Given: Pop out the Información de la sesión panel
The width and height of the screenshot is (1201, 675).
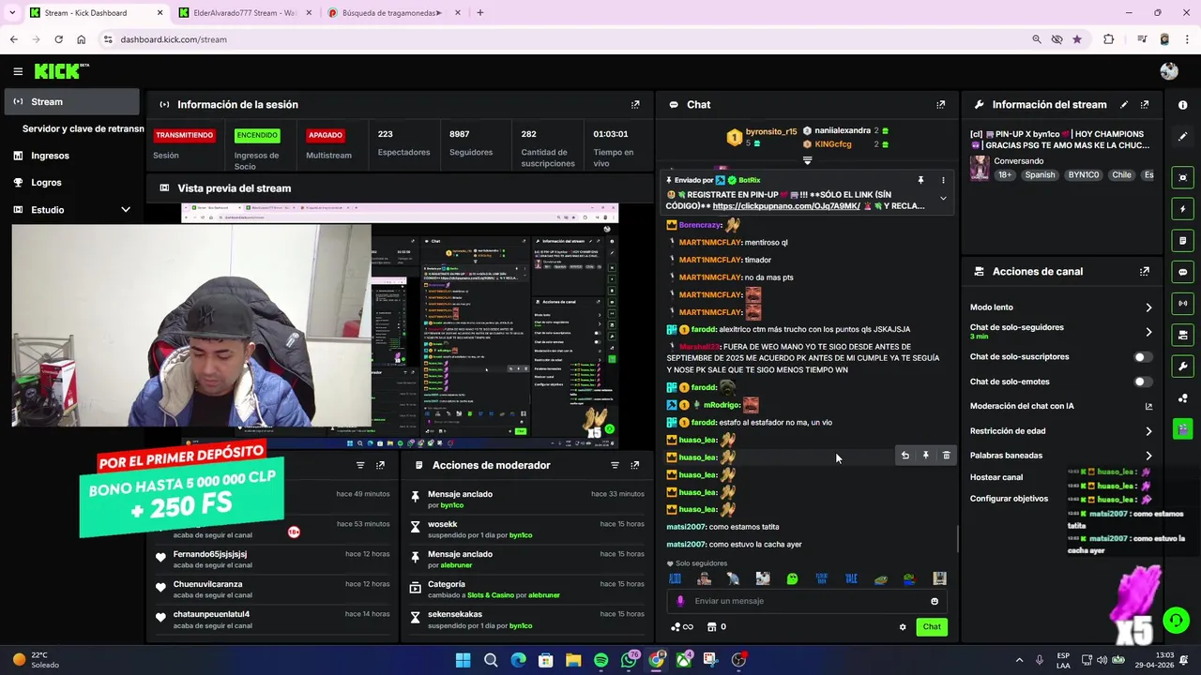Looking at the screenshot, I should [635, 105].
